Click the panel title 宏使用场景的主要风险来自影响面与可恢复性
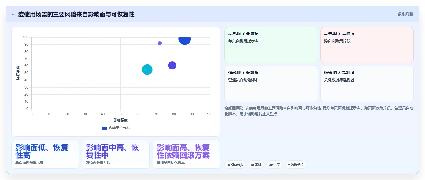The width and height of the screenshot is (425, 180). point(76,14)
